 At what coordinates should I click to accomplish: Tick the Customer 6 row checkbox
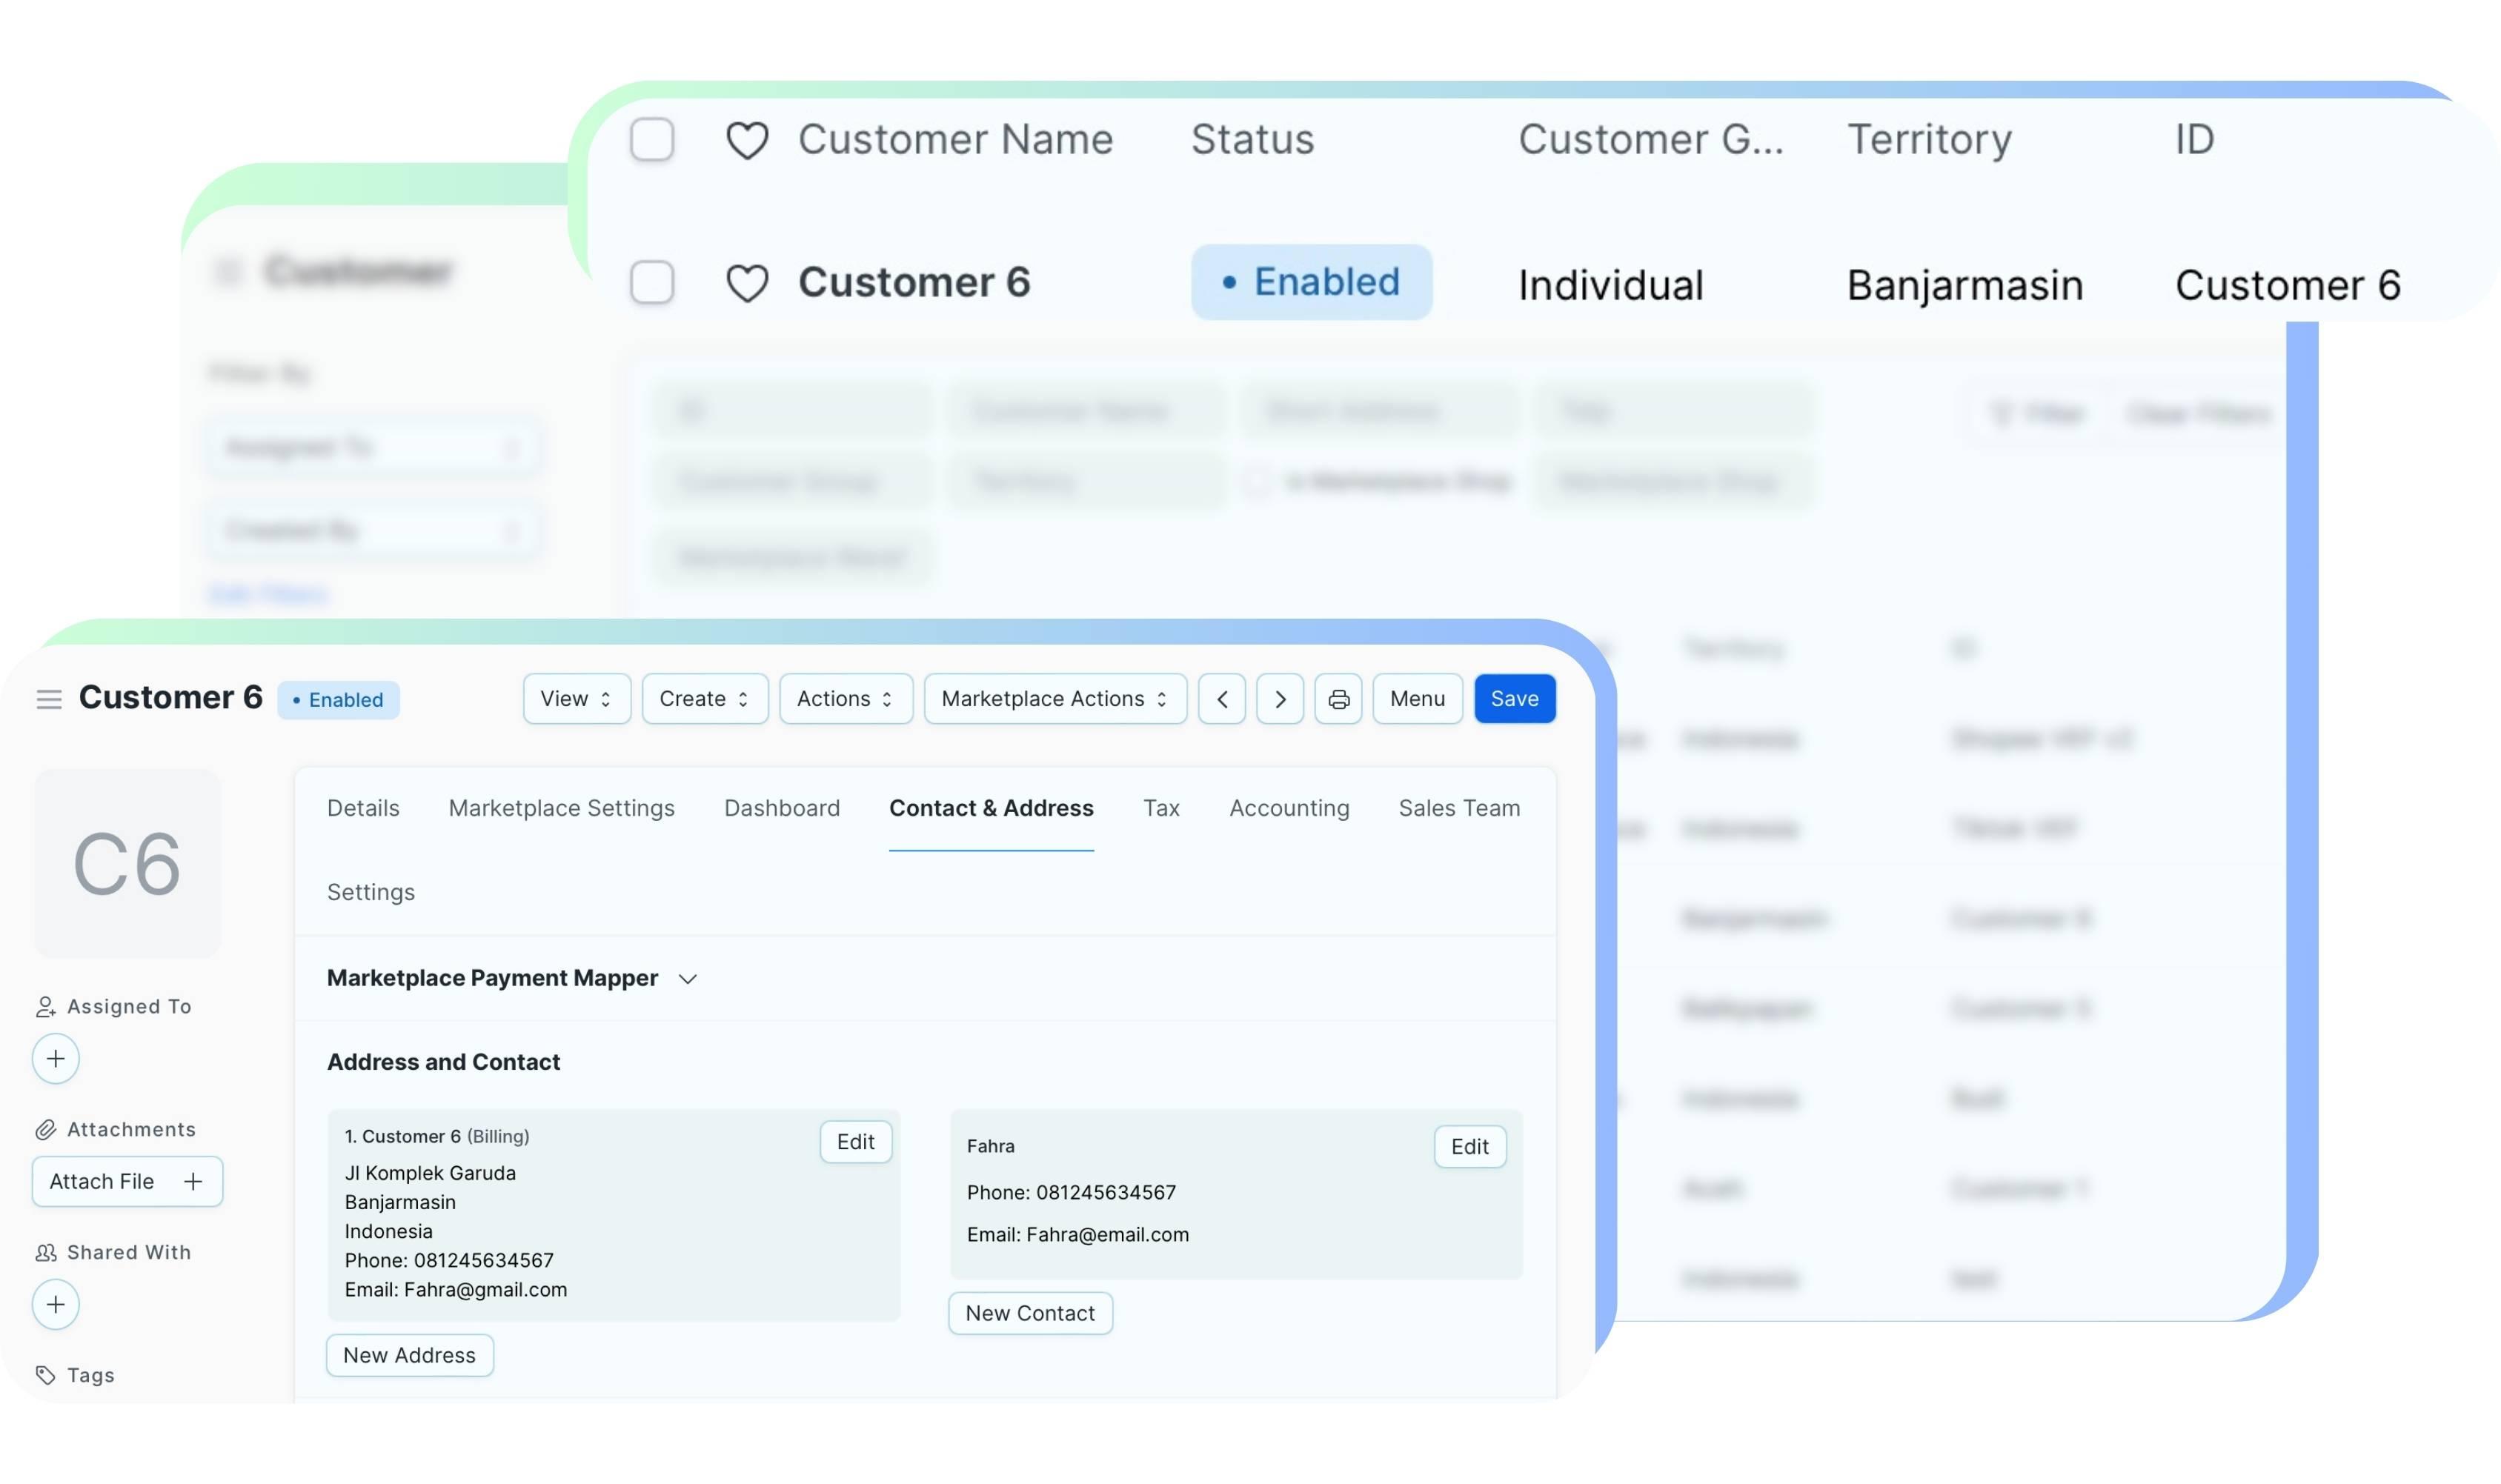(x=652, y=283)
